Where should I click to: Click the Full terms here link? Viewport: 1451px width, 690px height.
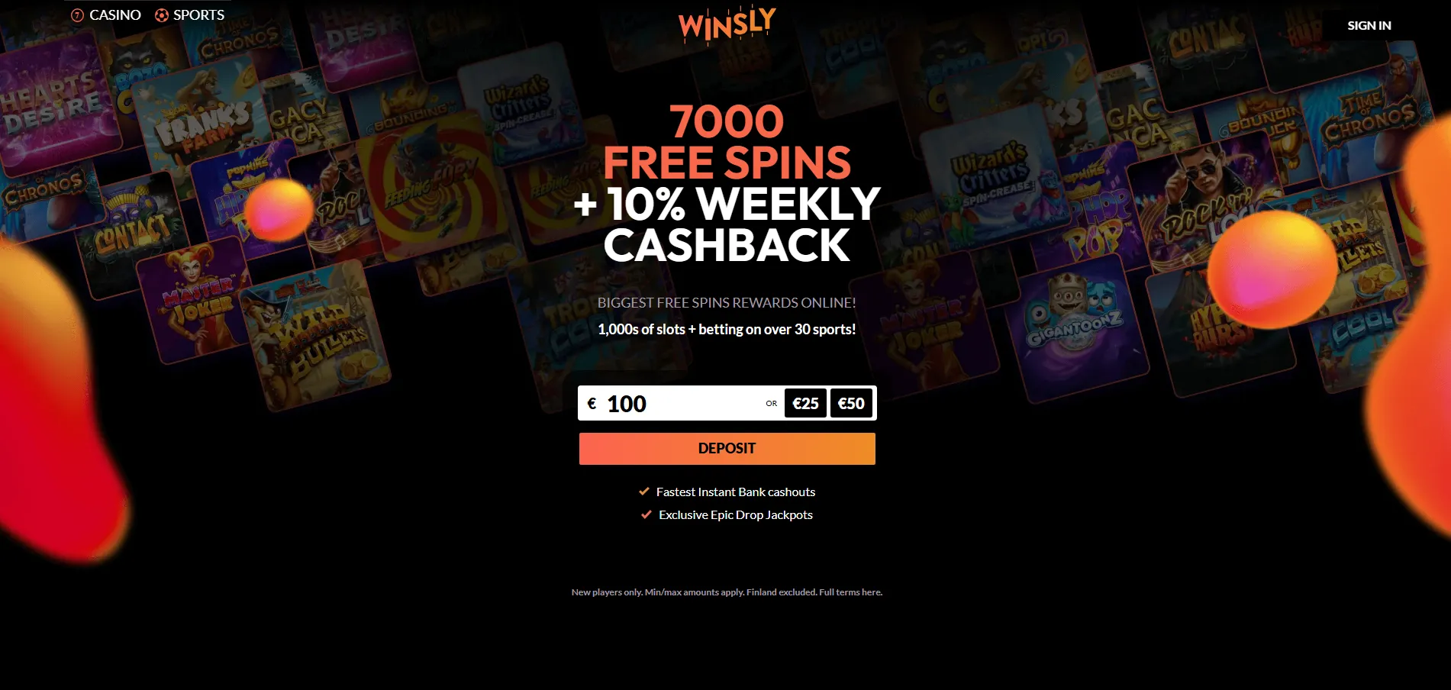pyautogui.click(x=850, y=592)
